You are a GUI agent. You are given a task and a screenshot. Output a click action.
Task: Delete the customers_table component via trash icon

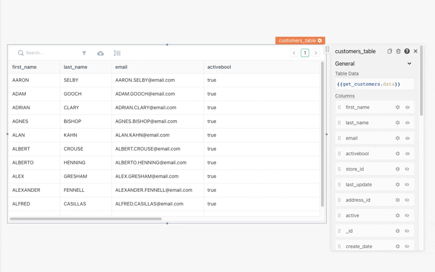click(x=398, y=51)
